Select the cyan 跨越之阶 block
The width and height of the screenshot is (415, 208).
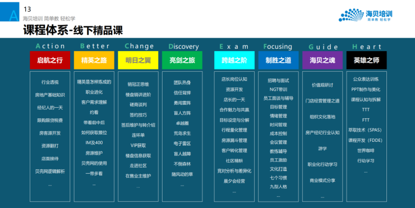point(234,61)
